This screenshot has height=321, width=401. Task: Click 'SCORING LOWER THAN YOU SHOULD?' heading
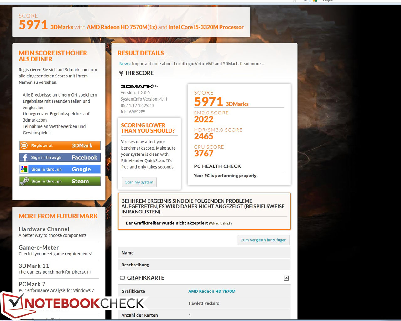coord(148,128)
